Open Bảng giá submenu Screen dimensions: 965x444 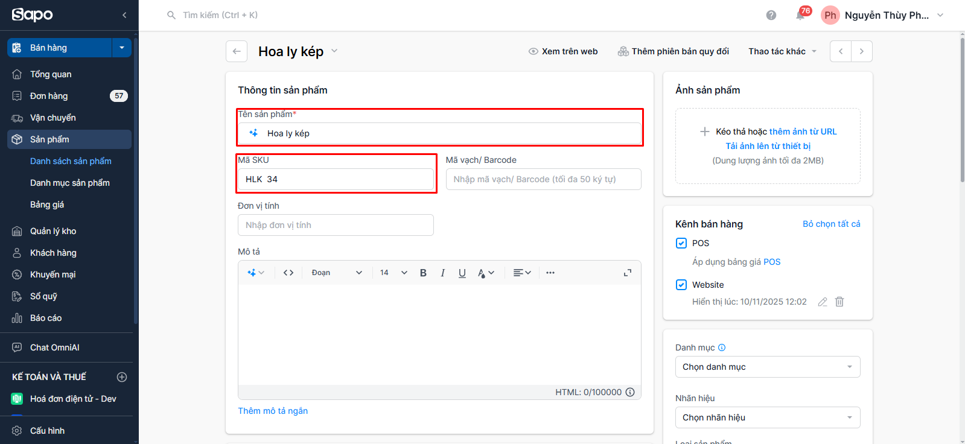47,205
